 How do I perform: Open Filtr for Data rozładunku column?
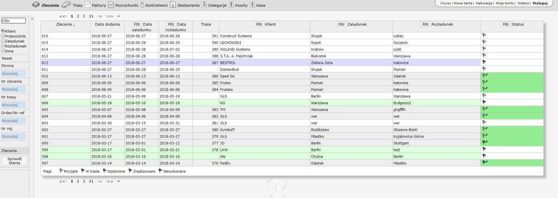[x=171, y=24]
